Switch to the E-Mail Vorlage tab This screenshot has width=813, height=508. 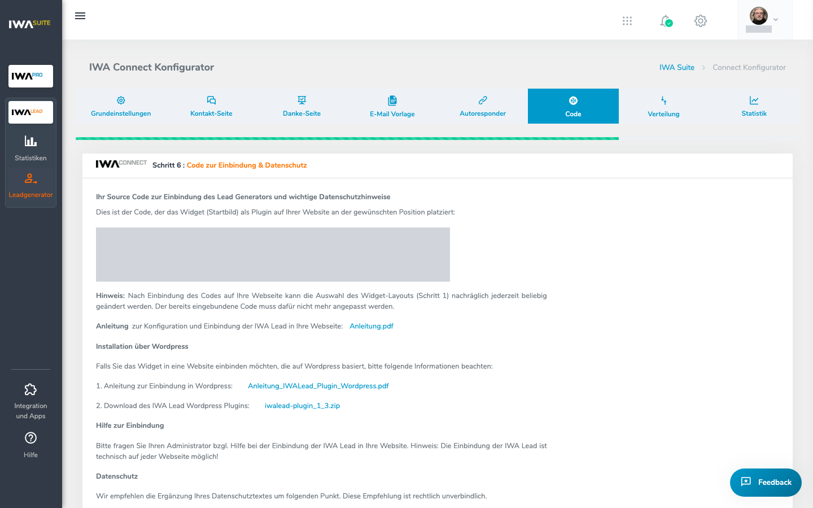[x=392, y=106]
